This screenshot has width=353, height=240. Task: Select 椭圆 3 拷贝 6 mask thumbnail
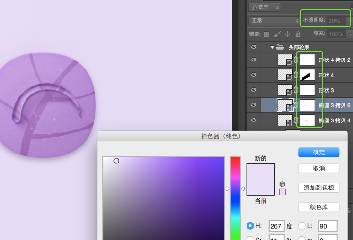coord(308,105)
